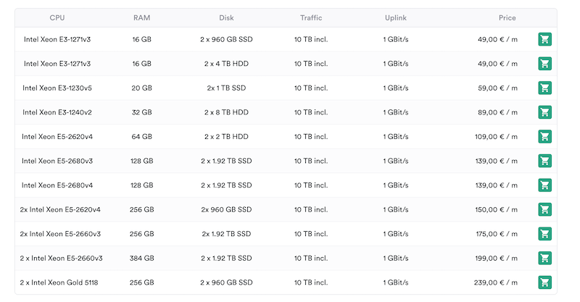Add Xeon Gold 5118 server to cart
Screen dimensions: 580x302
(x=544, y=282)
